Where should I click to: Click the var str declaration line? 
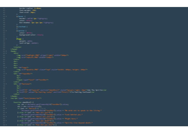coord(43,104)
